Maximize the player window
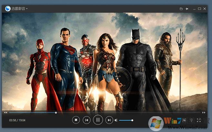The image size is (212, 132). (x=199, y=9)
